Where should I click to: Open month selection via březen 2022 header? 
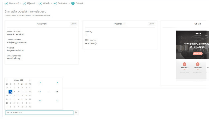click(18, 80)
